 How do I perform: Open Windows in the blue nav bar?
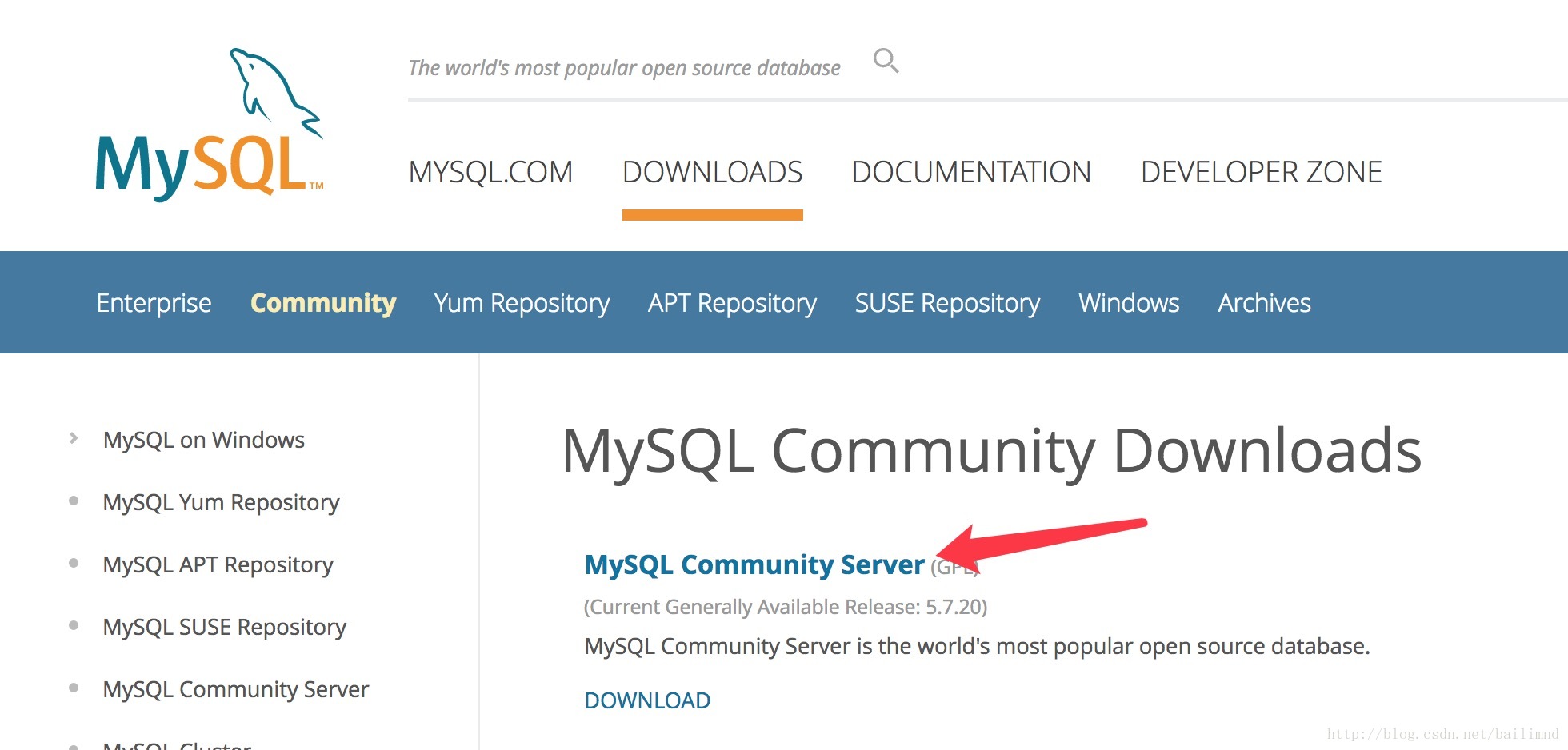1129,303
